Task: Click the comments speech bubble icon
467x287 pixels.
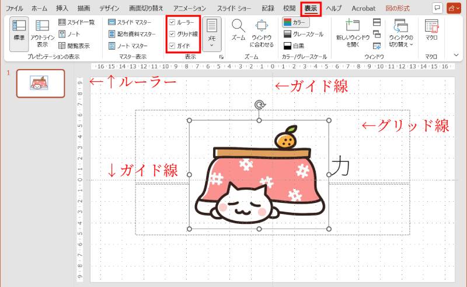Action: (x=437, y=8)
